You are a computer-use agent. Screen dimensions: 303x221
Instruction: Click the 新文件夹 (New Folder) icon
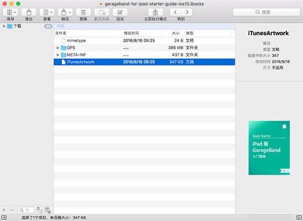point(102,12)
